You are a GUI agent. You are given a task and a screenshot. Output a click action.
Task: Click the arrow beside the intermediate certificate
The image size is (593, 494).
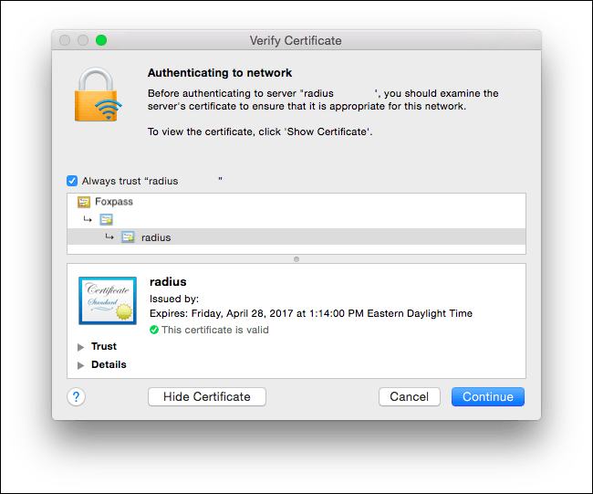coord(88,219)
